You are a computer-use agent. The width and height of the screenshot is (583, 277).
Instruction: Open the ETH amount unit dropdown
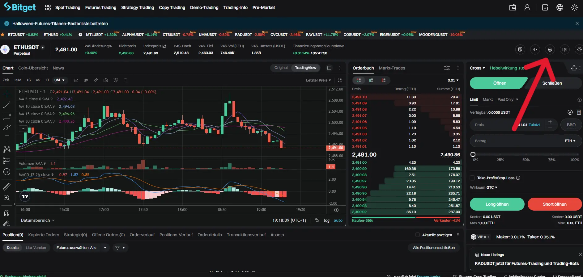point(570,141)
